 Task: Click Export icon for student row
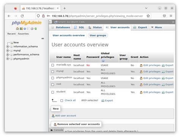(x=163, y=92)
